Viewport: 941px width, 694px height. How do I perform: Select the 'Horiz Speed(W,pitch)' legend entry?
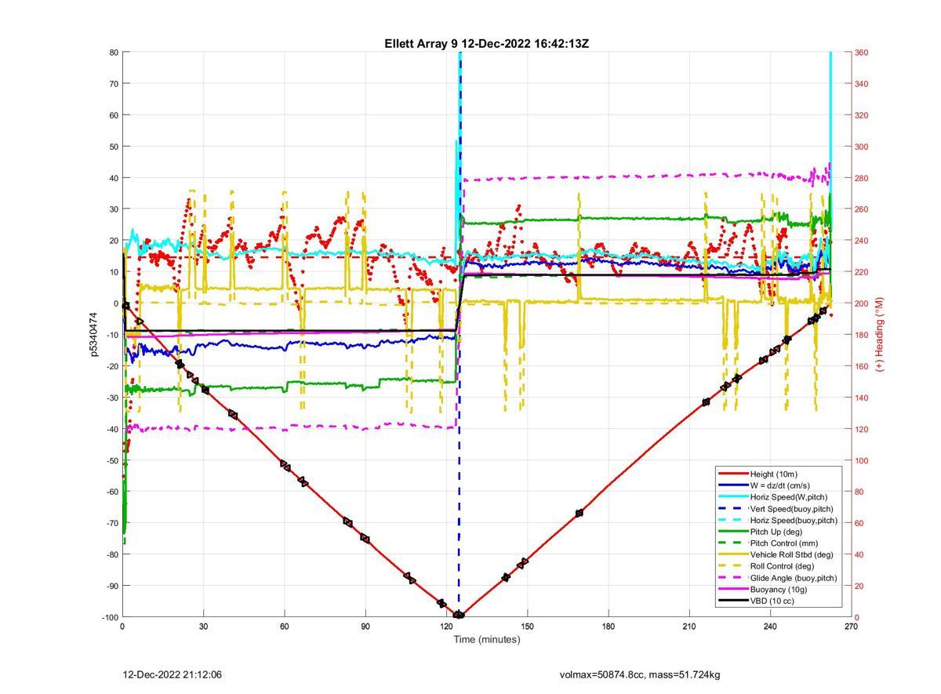(789, 497)
